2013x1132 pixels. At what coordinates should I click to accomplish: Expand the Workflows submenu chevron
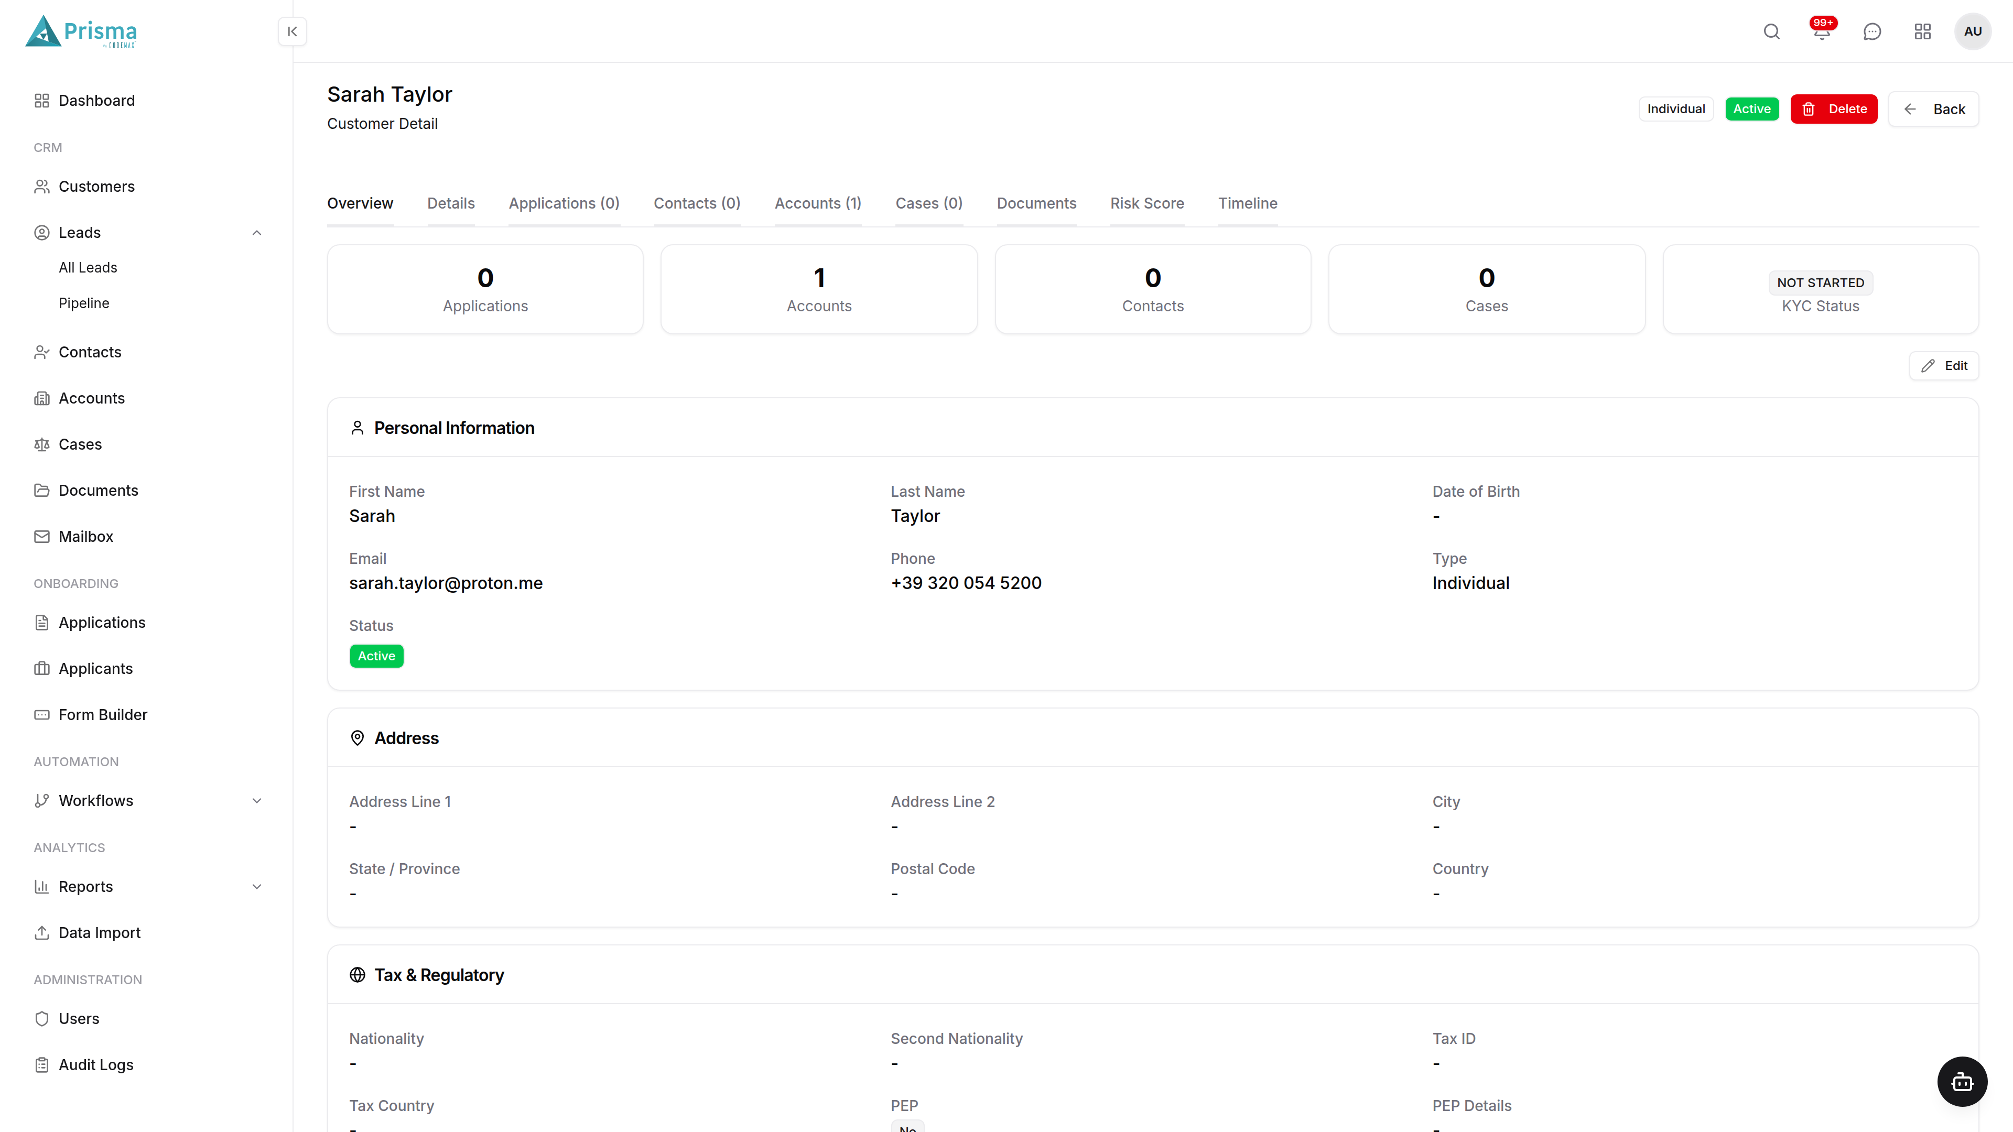(x=256, y=801)
